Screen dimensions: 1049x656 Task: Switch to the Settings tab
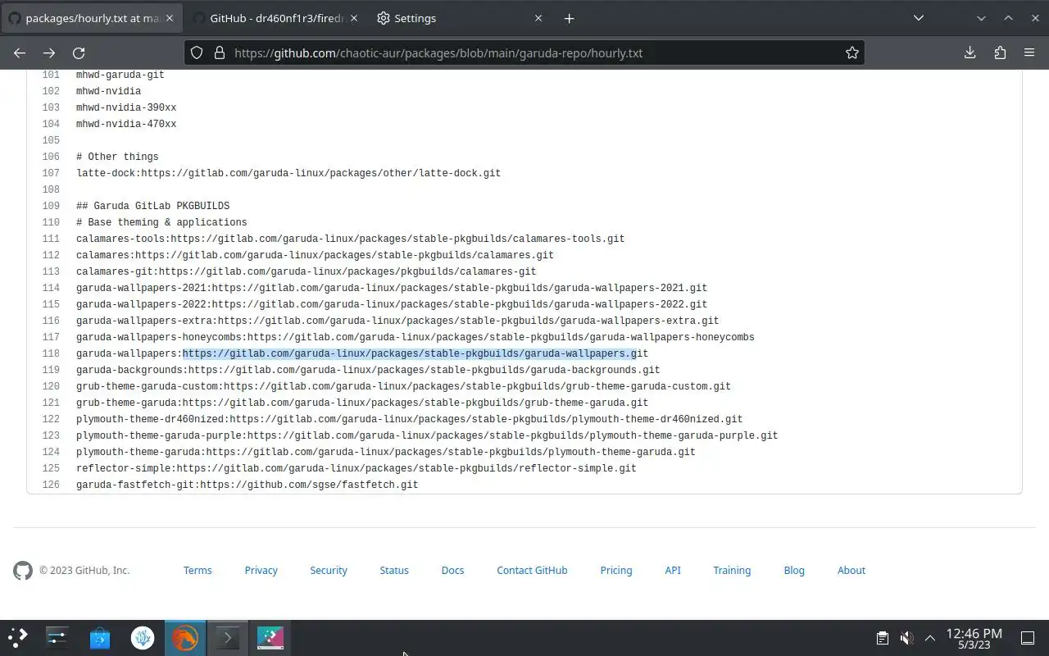459,18
